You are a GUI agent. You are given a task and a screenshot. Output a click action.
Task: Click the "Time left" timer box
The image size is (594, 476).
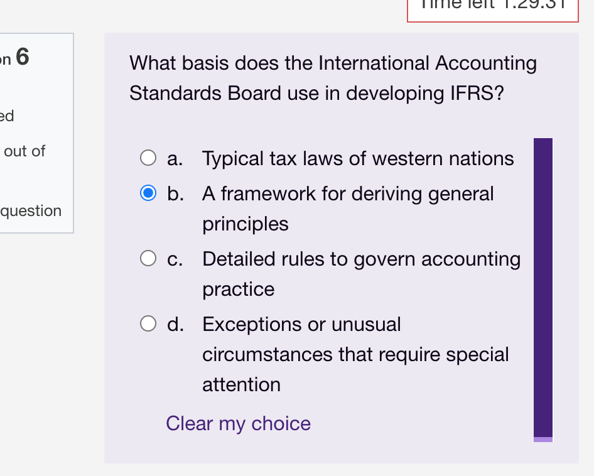tap(492, 8)
